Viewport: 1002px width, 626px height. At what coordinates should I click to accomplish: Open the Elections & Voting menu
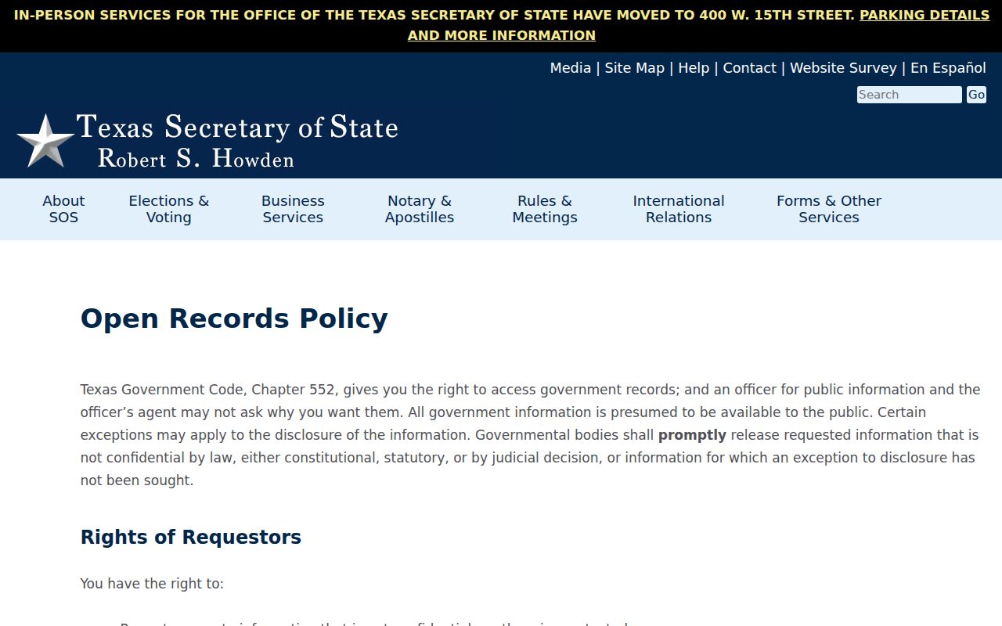169,209
